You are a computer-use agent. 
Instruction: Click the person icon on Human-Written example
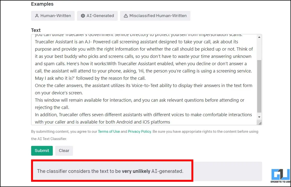coord(37,16)
